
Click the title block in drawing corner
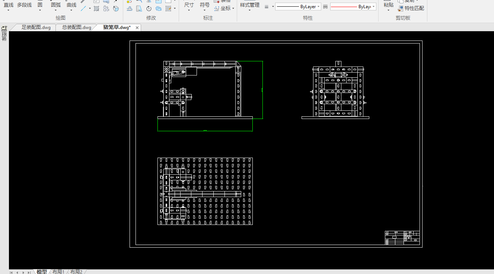click(x=402, y=238)
